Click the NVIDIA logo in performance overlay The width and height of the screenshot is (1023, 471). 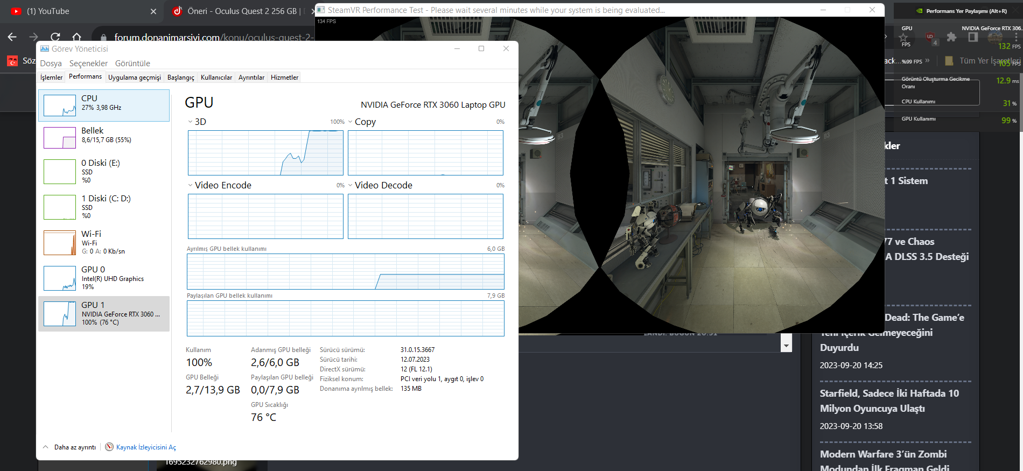(920, 11)
